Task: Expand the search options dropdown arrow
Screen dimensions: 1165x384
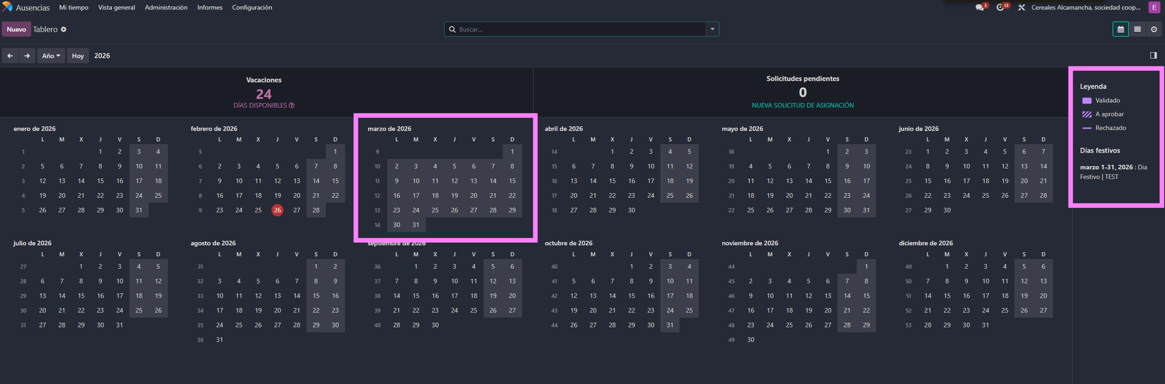Action: (712, 29)
